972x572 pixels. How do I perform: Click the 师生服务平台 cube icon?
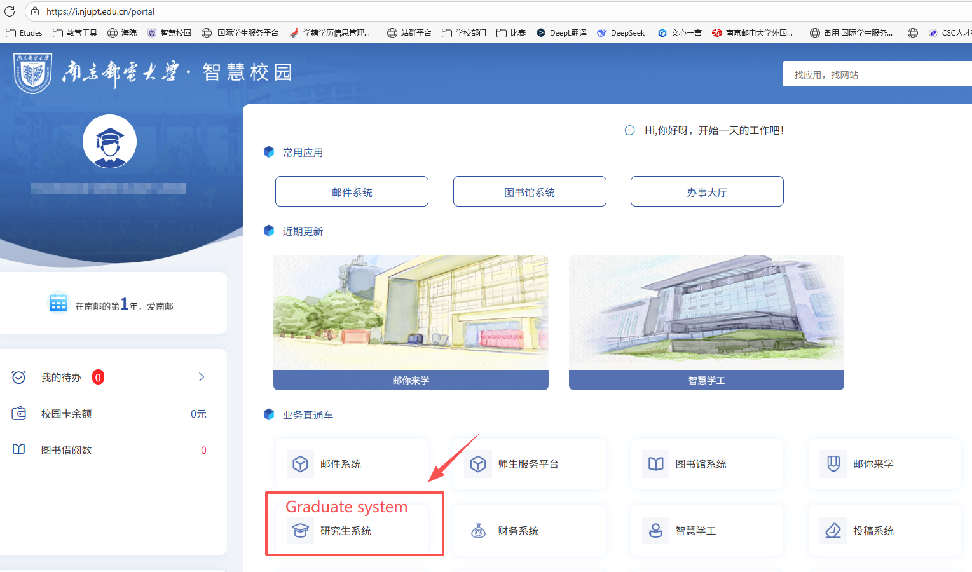(478, 464)
